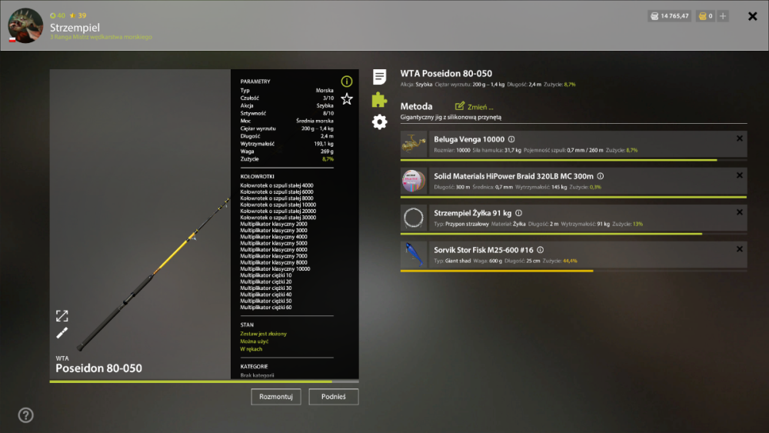Open the Strzempiel player avatar
Image resolution: width=769 pixels, height=433 pixels.
25,25
